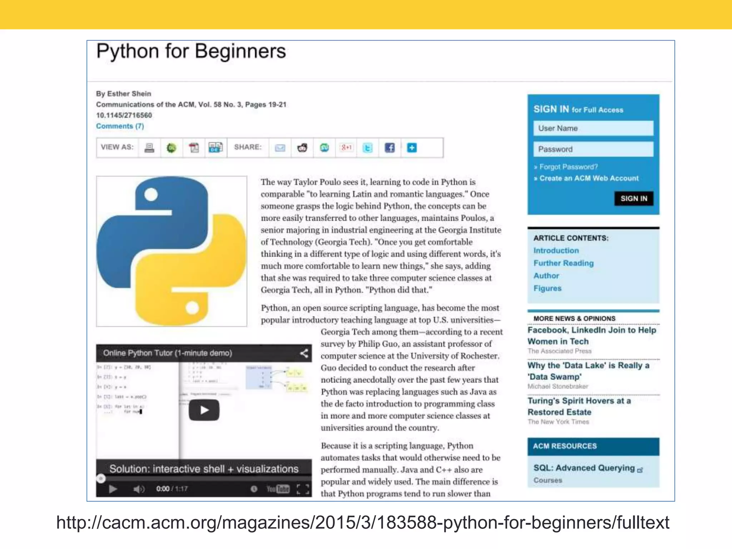Open Turing's Spirit Hovers at a Restored Estate
Viewport: 732px width, 549px height.
(x=579, y=406)
